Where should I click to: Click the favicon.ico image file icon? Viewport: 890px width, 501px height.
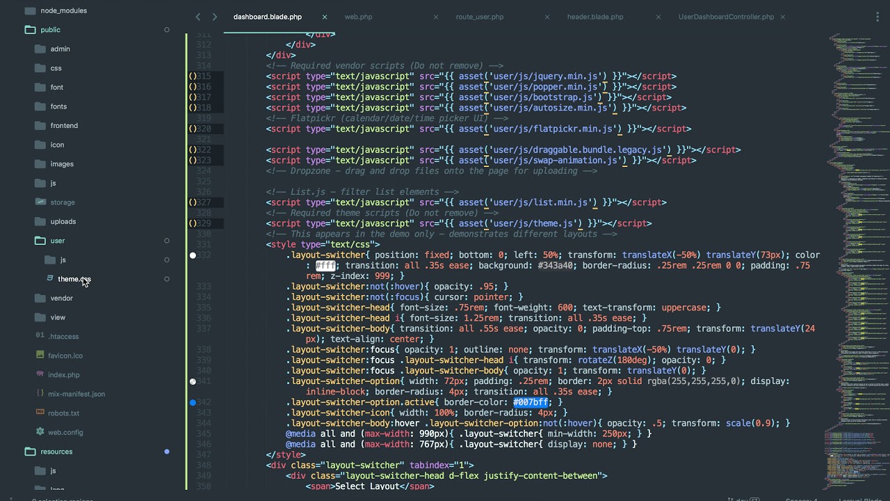pyautogui.click(x=40, y=355)
